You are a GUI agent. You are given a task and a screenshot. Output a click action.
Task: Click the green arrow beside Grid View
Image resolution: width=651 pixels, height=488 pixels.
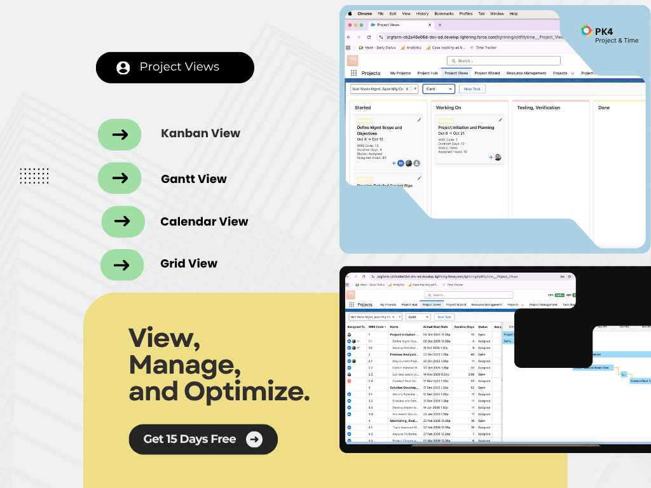click(122, 264)
